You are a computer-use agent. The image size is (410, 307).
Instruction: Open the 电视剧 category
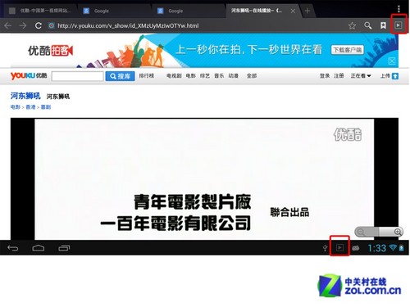[x=174, y=75]
